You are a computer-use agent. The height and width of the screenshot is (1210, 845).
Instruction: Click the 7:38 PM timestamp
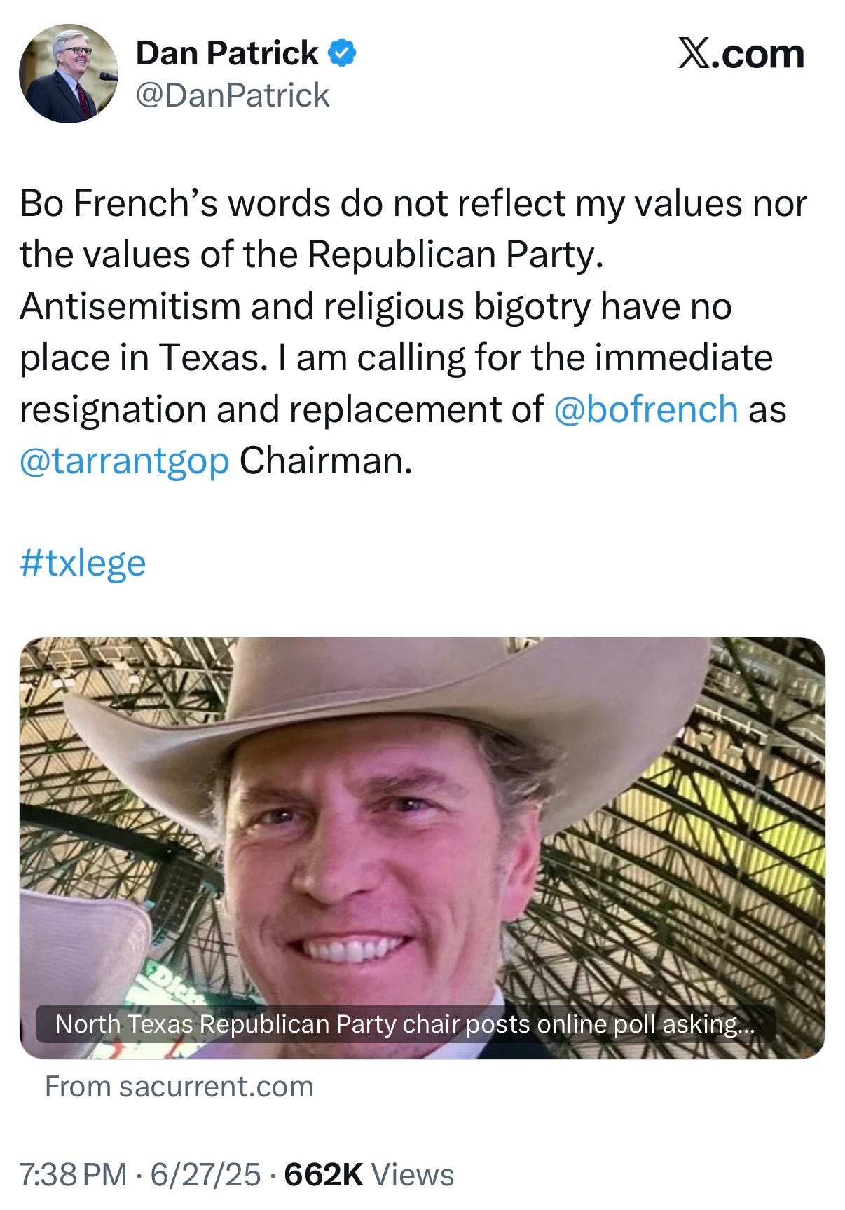(74, 1174)
